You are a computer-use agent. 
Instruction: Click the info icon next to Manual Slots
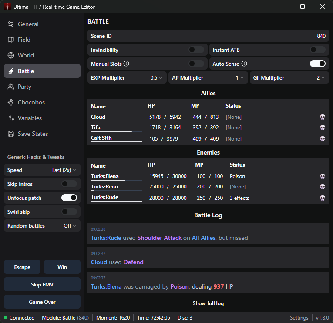click(x=126, y=64)
